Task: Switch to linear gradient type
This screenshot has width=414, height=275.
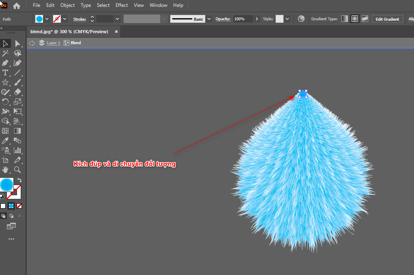Action: click(344, 19)
